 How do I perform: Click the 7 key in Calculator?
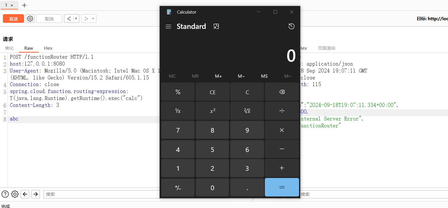[178, 130]
